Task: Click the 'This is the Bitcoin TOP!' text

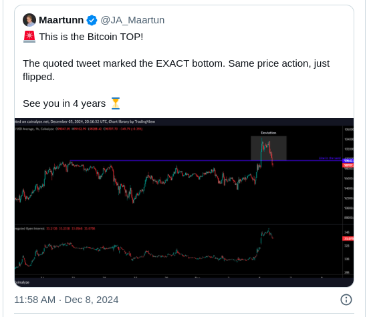Action: coord(91,37)
